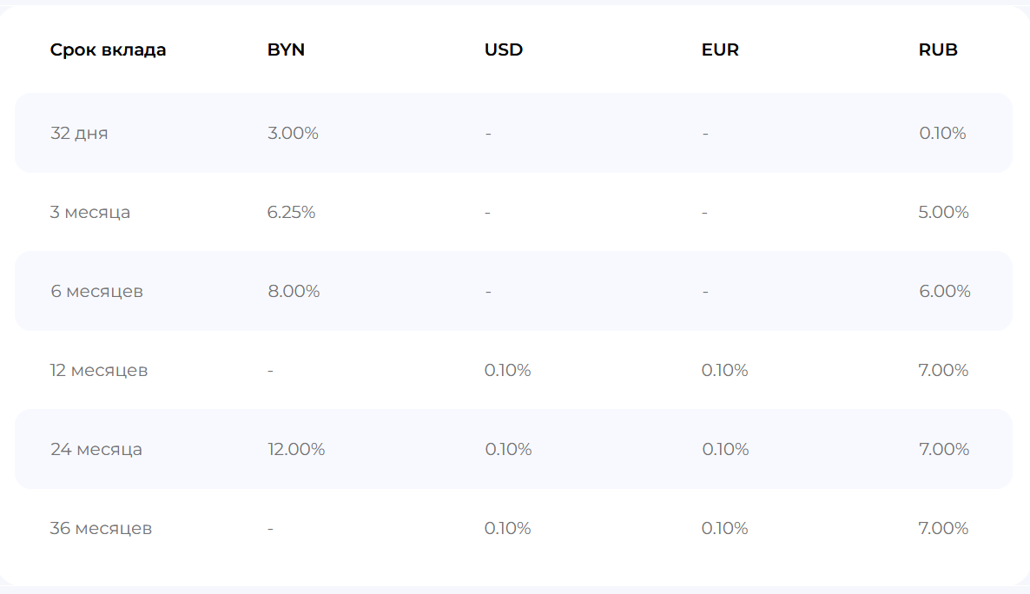Select the "6 месяцев" term row label

click(x=96, y=291)
